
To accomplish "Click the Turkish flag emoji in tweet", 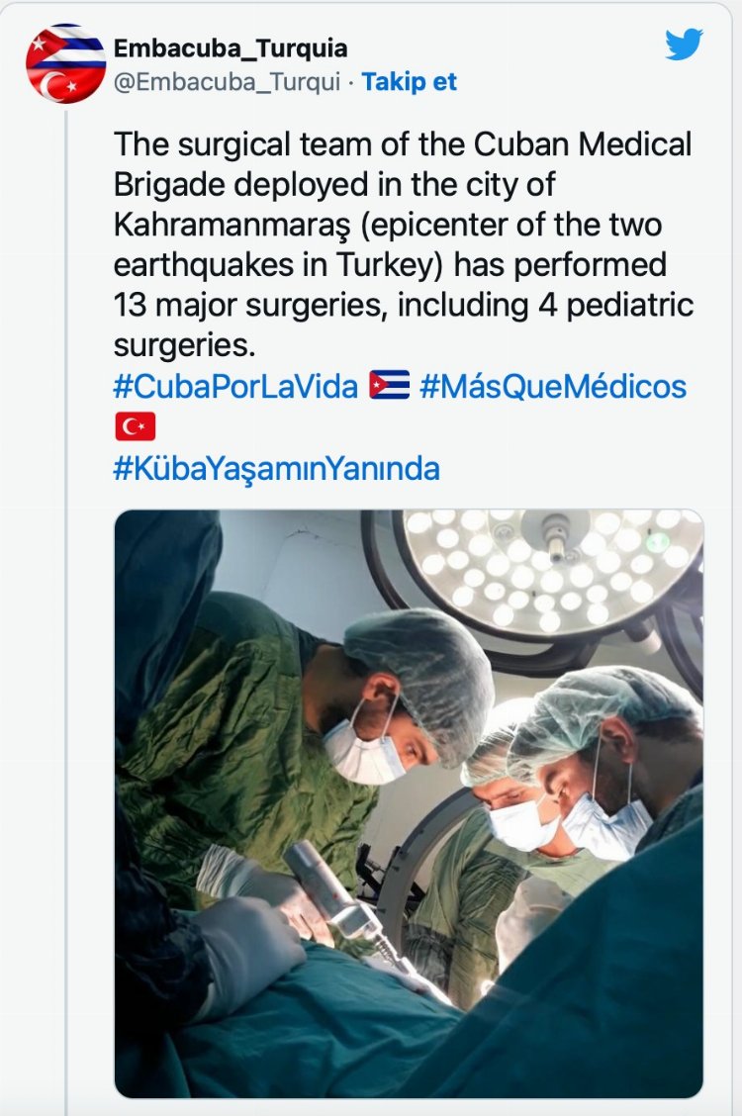I will [135, 426].
